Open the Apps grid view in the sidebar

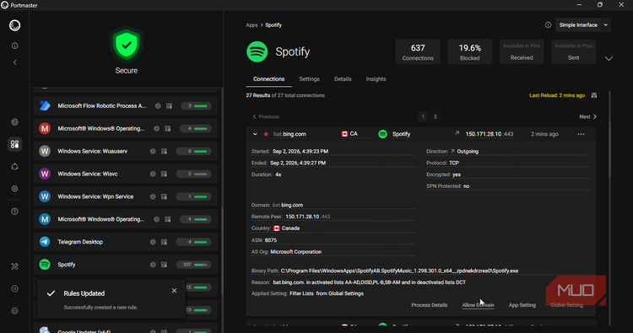point(15,144)
